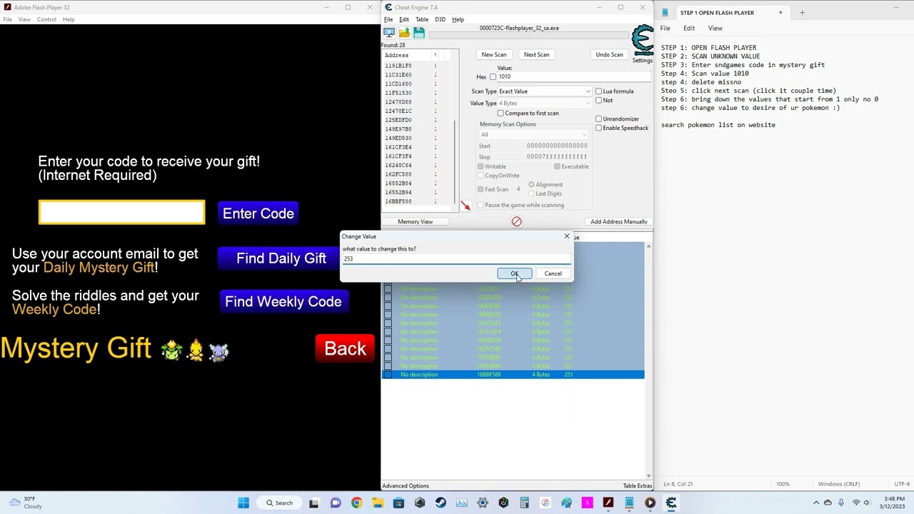
Task: Click the floppy disk save icon
Action: (x=419, y=33)
